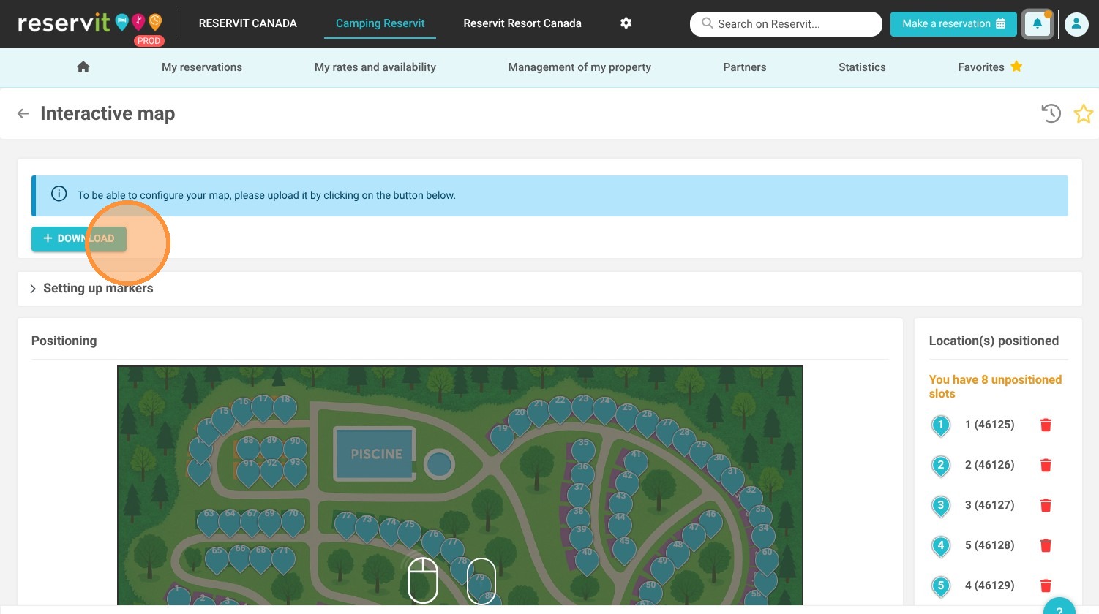This screenshot has height=614, width=1099.
Task: Delete positioned location 4 (46129)
Action: pos(1046,585)
